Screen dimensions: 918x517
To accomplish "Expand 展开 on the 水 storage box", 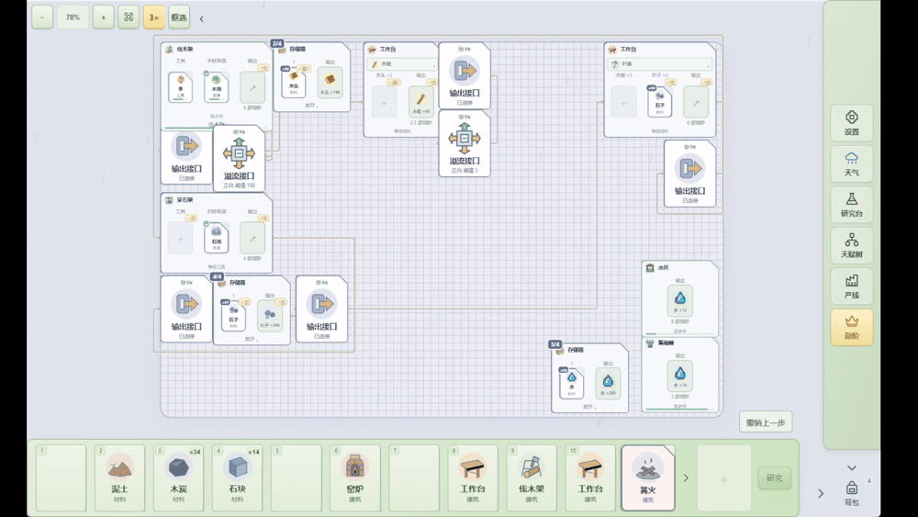I will (x=589, y=406).
